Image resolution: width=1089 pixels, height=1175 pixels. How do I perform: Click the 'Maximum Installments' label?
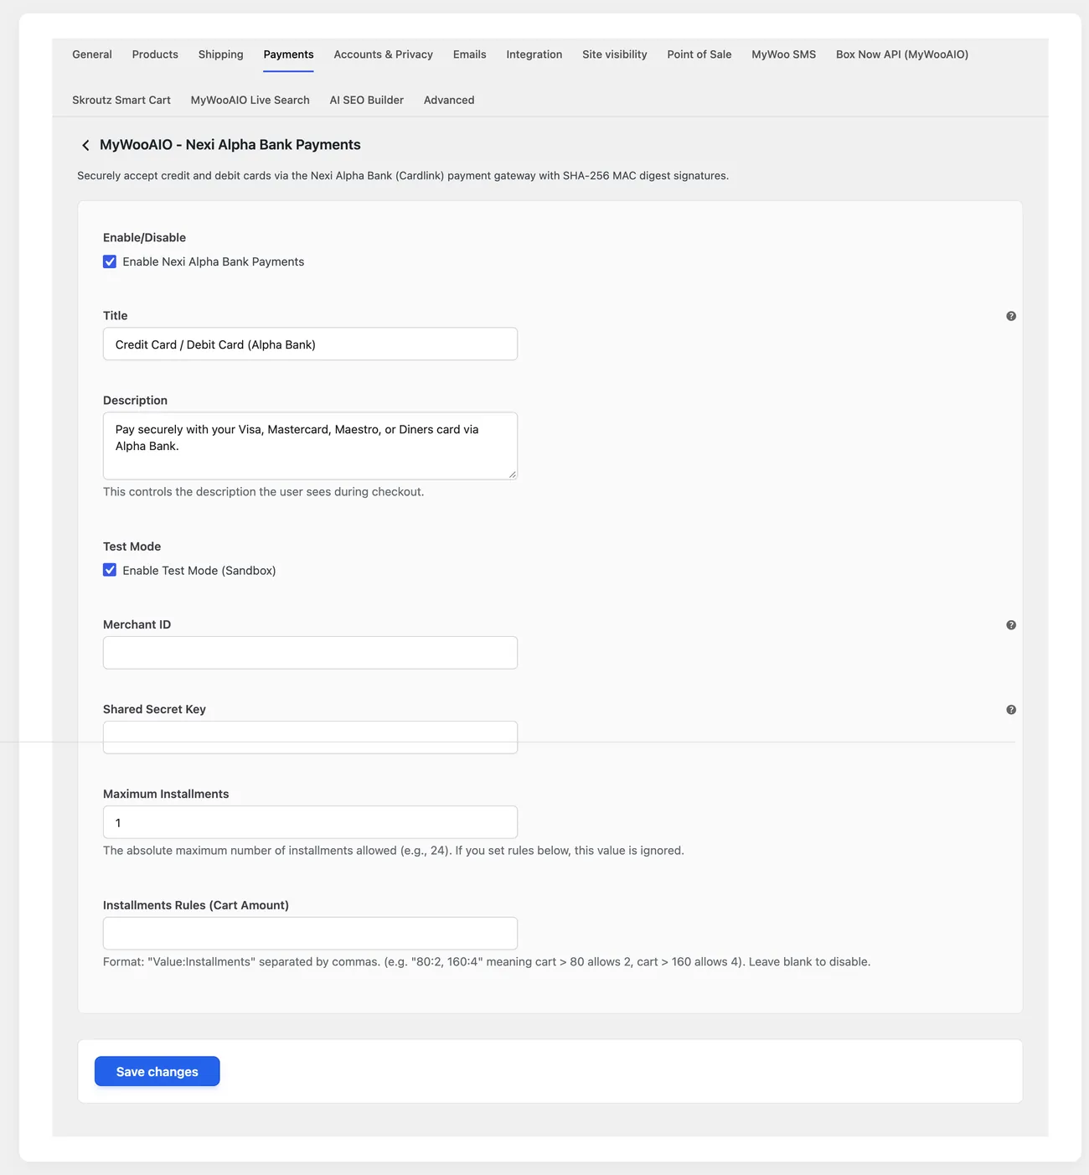click(x=166, y=794)
